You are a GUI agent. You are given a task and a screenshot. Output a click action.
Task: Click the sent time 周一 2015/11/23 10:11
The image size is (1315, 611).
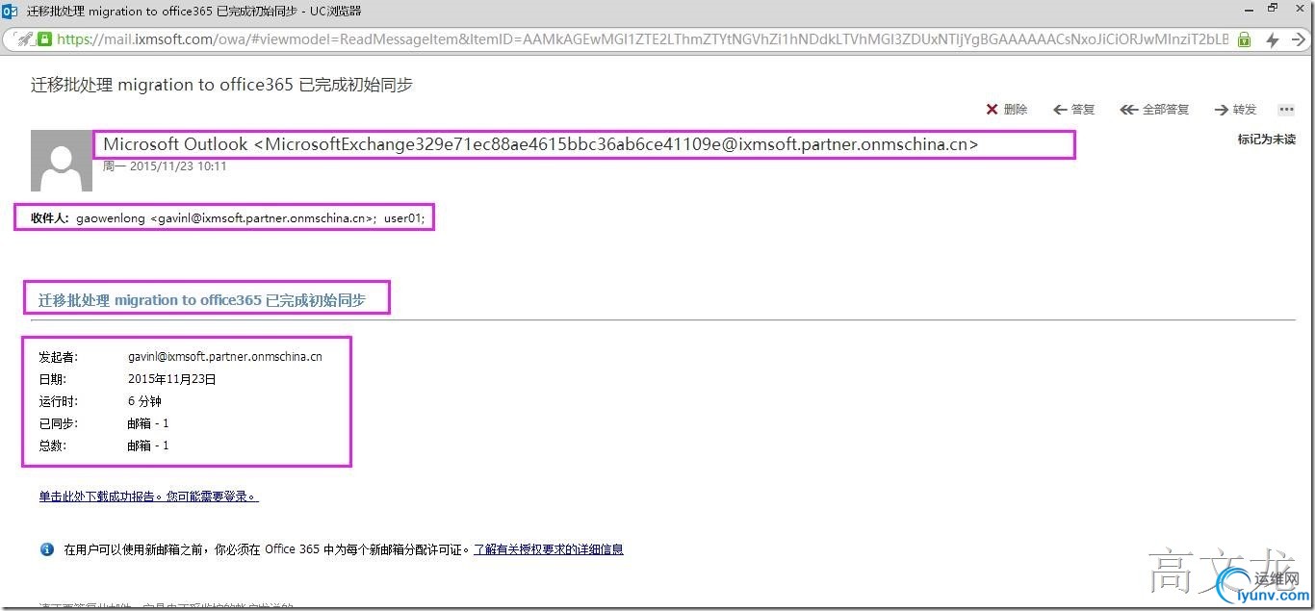click(x=165, y=166)
